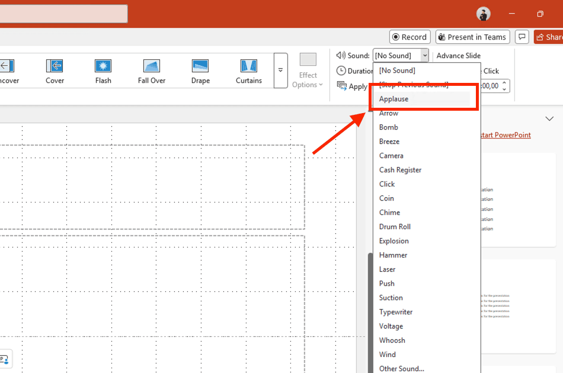Image resolution: width=563 pixels, height=373 pixels.
Task: Restore down the window
Action: 540,14
